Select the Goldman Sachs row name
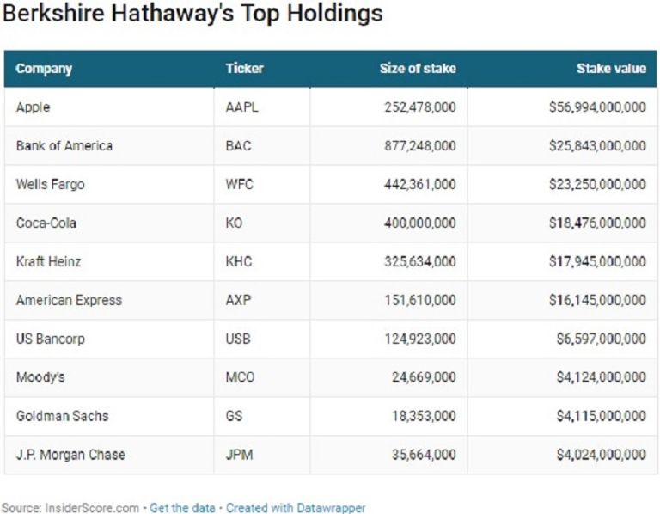 (62, 416)
